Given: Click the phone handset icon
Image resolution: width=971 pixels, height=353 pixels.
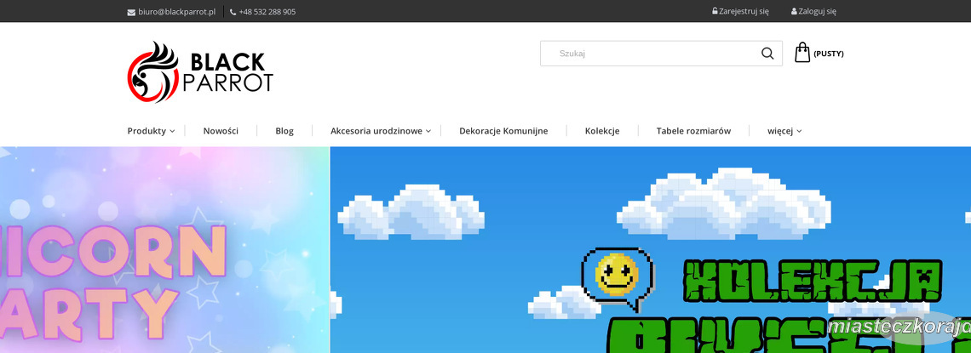Looking at the screenshot, I should pyautogui.click(x=233, y=13).
